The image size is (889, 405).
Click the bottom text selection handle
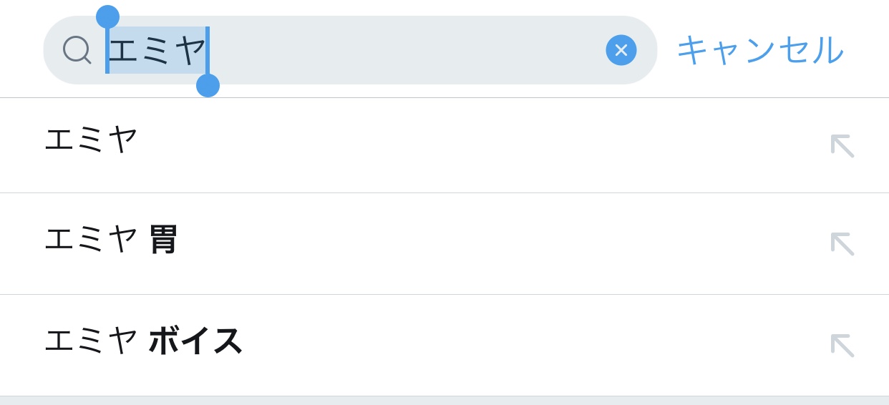point(208,85)
